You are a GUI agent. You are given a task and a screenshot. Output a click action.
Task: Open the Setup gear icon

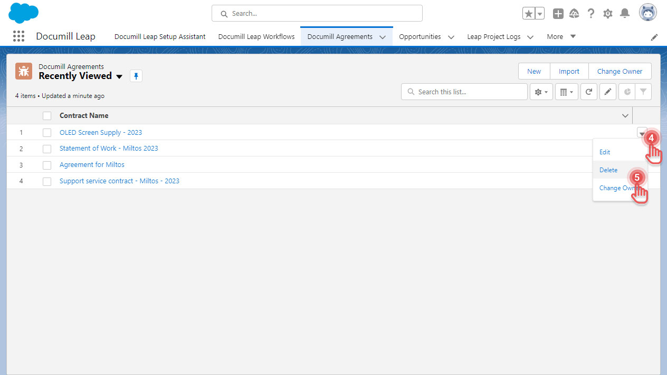point(608,14)
